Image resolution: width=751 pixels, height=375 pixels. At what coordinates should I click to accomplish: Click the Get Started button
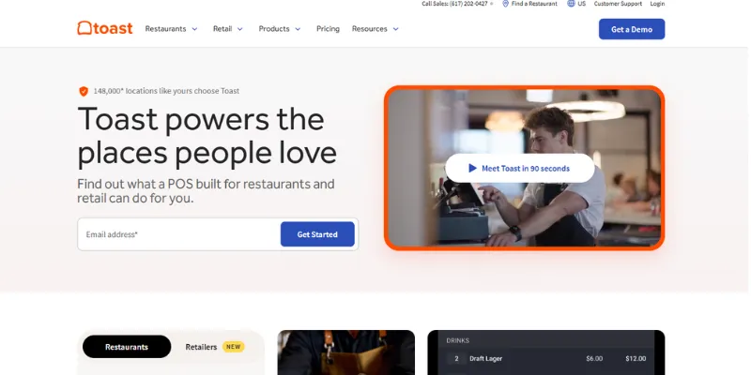(x=317, y=234)
